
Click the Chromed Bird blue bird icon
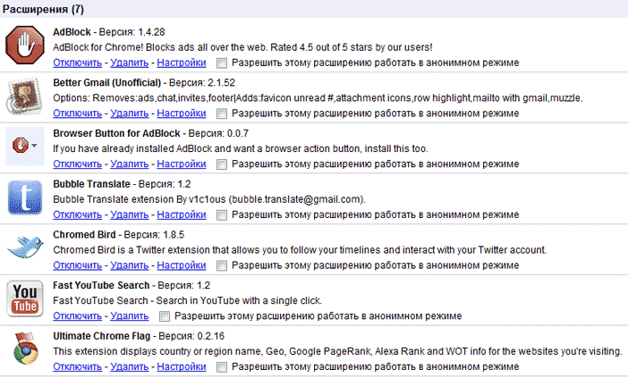click(26, 247)
